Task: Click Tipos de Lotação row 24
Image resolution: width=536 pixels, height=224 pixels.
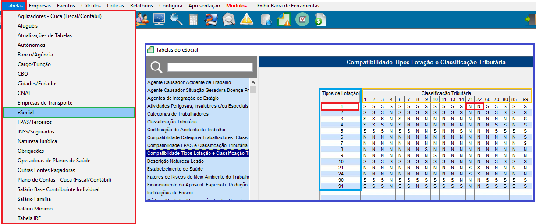Action: click(x=341, y=174)
